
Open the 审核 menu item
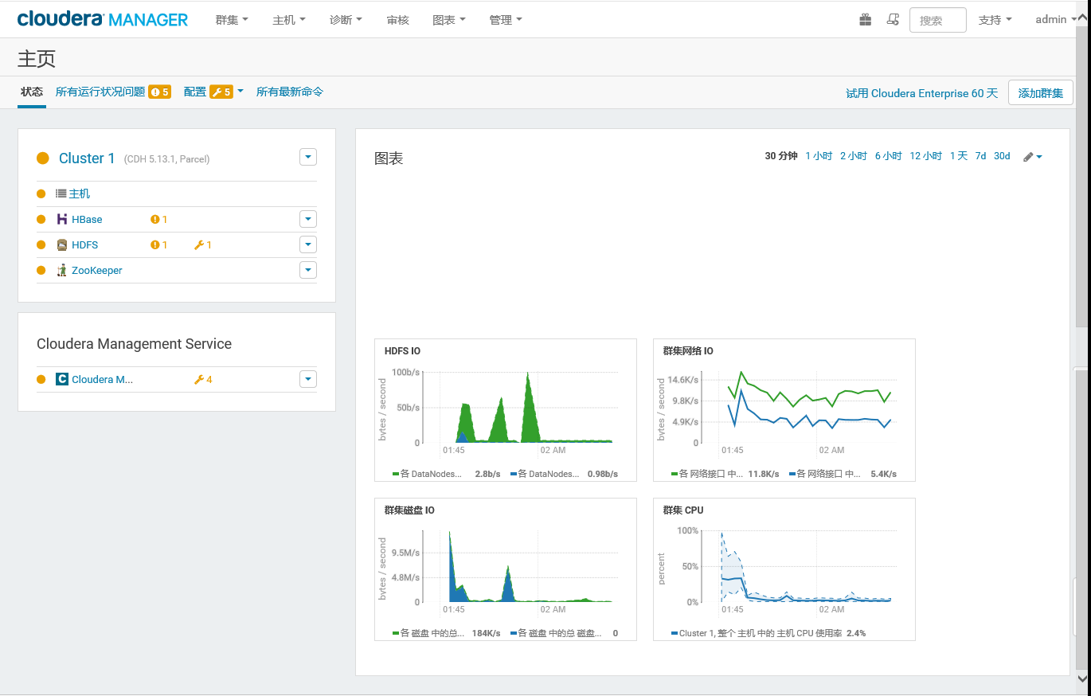click(397, 20)
